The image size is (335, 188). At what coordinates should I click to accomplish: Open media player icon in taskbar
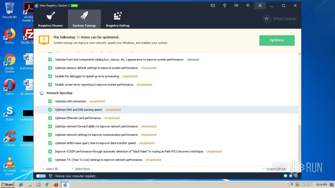[x=38, y=185]
